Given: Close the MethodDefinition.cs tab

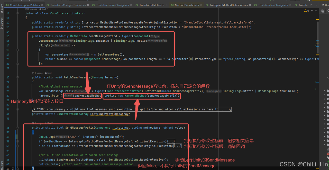Looking at the screenshot, I should 202,5.
